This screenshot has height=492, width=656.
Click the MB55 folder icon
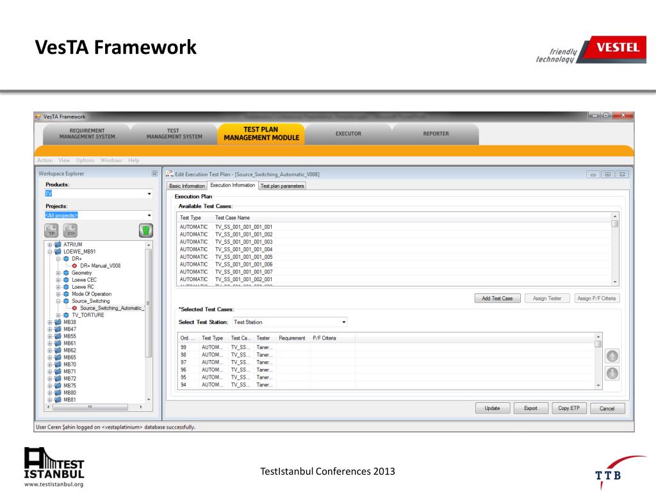(x=58, y=336)
